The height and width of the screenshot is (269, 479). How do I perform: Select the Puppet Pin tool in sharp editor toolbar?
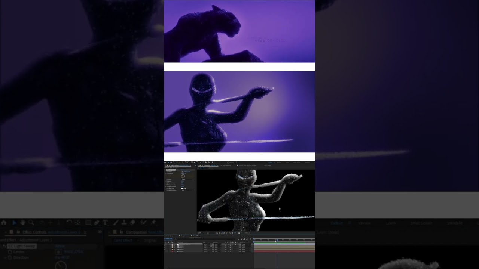pos(212,163)
